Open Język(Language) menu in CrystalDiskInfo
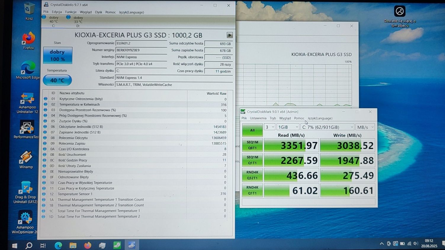Screen dimensions: 445x250 pyautogui.click(x=131, y=12)
